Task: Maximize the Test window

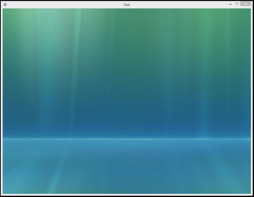Action: click(237, 4)
